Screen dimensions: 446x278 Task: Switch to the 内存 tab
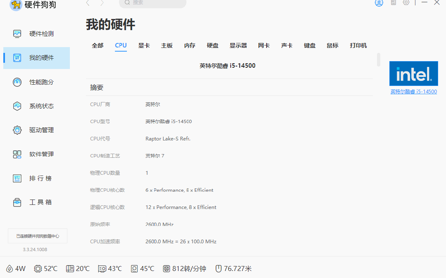click(189, 45)
